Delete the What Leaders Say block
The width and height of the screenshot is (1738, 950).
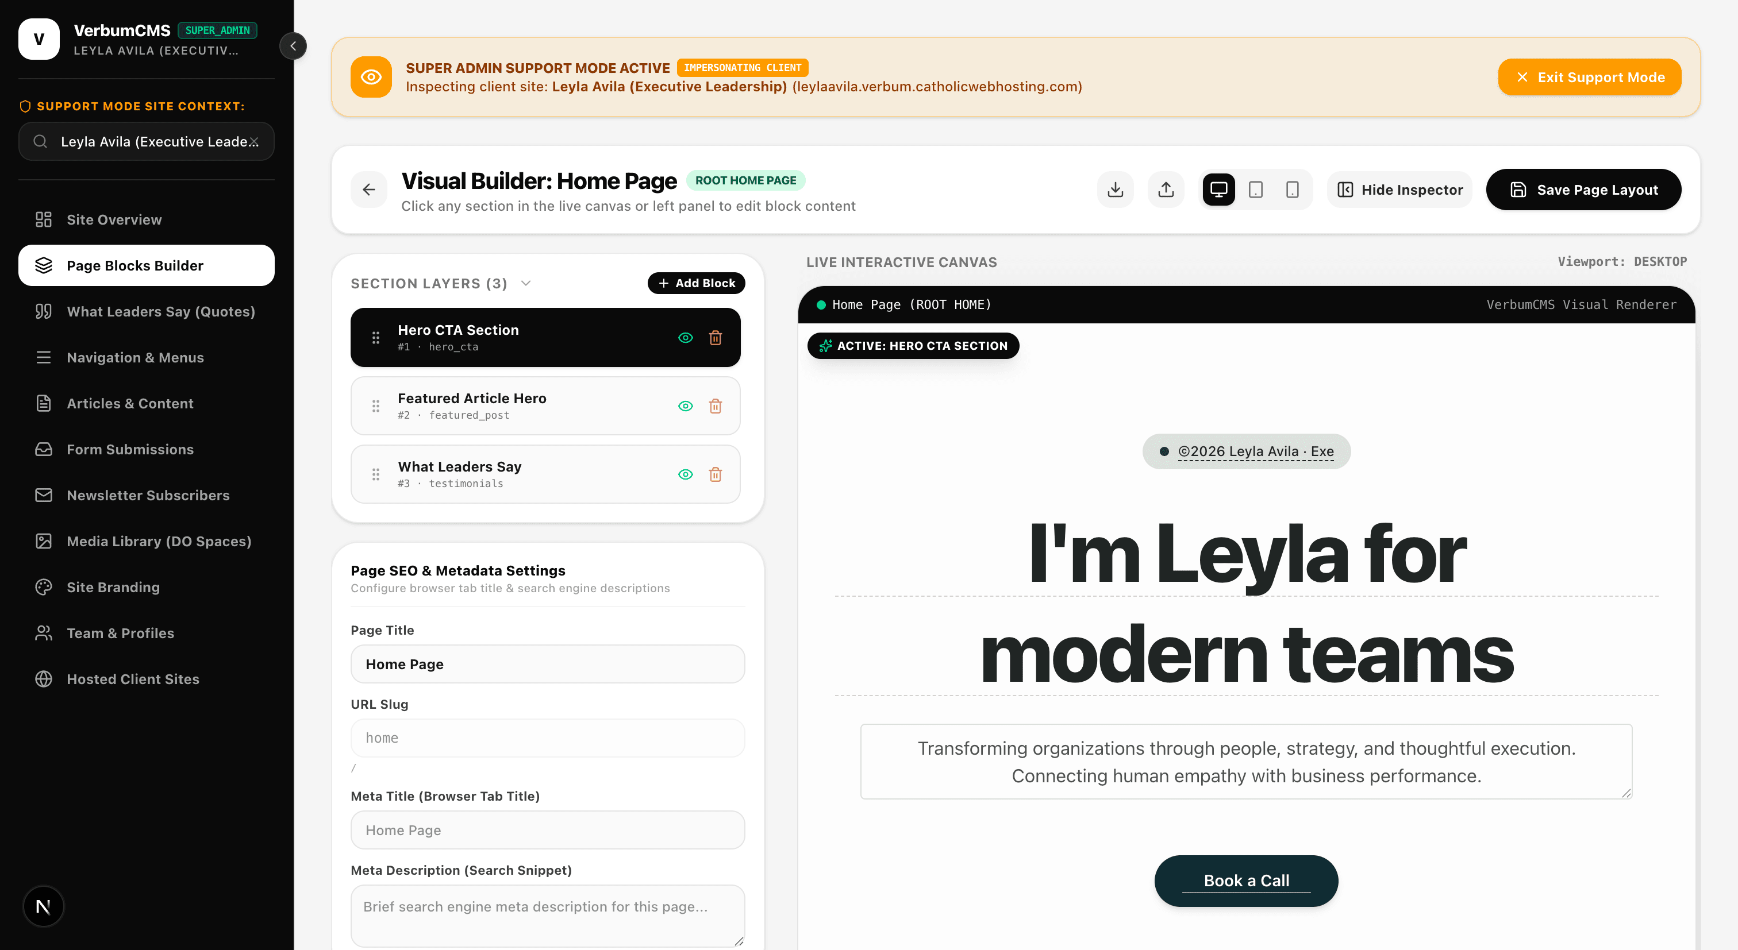tap(715, 474)
